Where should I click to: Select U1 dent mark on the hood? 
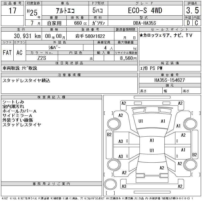coord(141,121)
